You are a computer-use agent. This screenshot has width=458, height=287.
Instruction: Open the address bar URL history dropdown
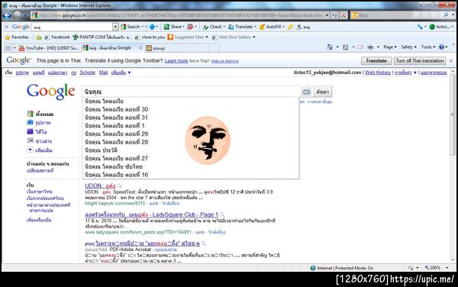click(x=327, y=15)
